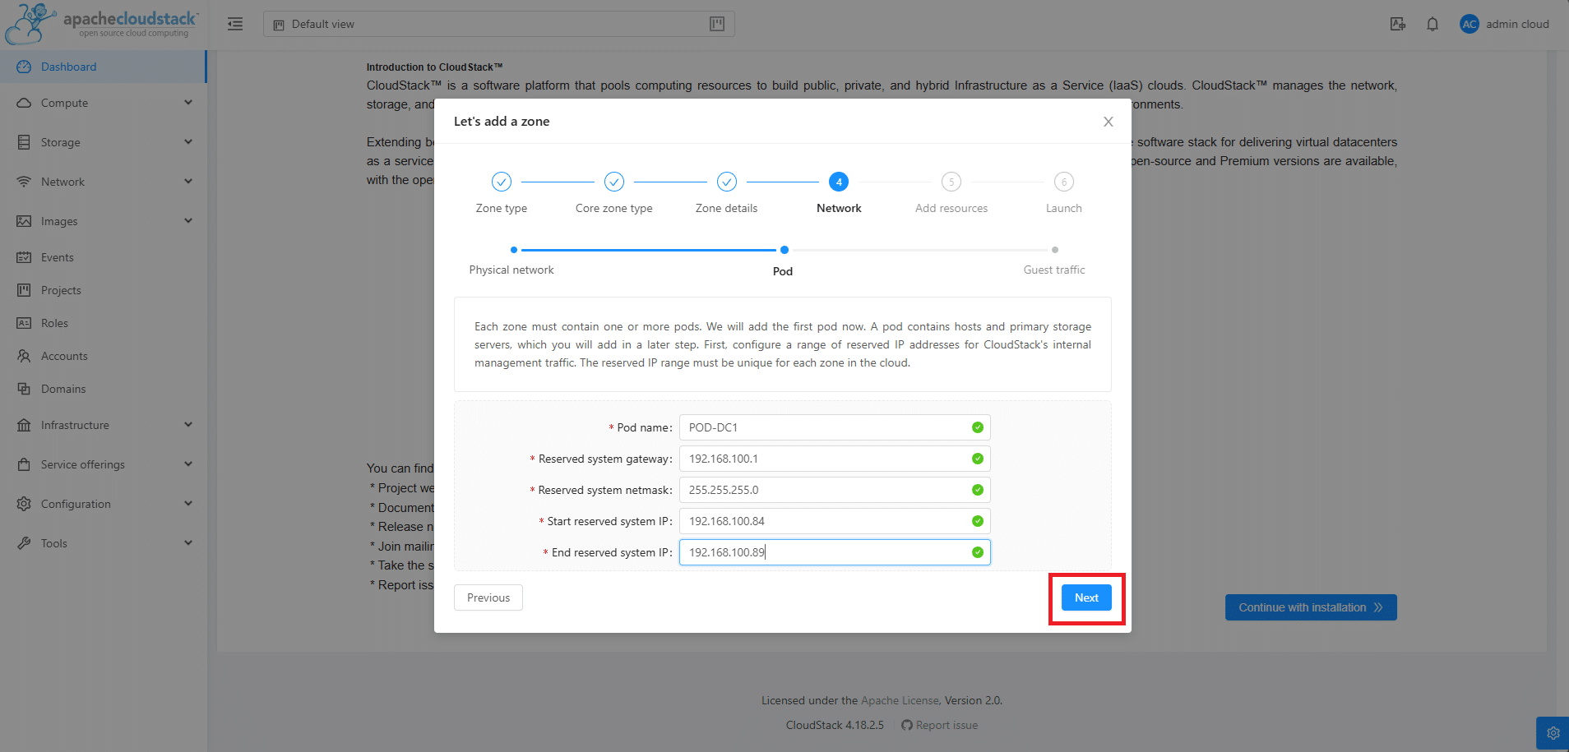The height and width of the screenshot is (752, 1569).
Task: Click the Infrastructure bank icon
Action: 24,425
